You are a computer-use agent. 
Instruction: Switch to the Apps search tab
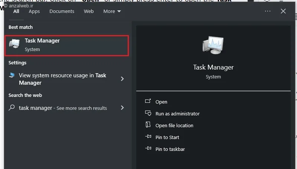click(34, 11)
